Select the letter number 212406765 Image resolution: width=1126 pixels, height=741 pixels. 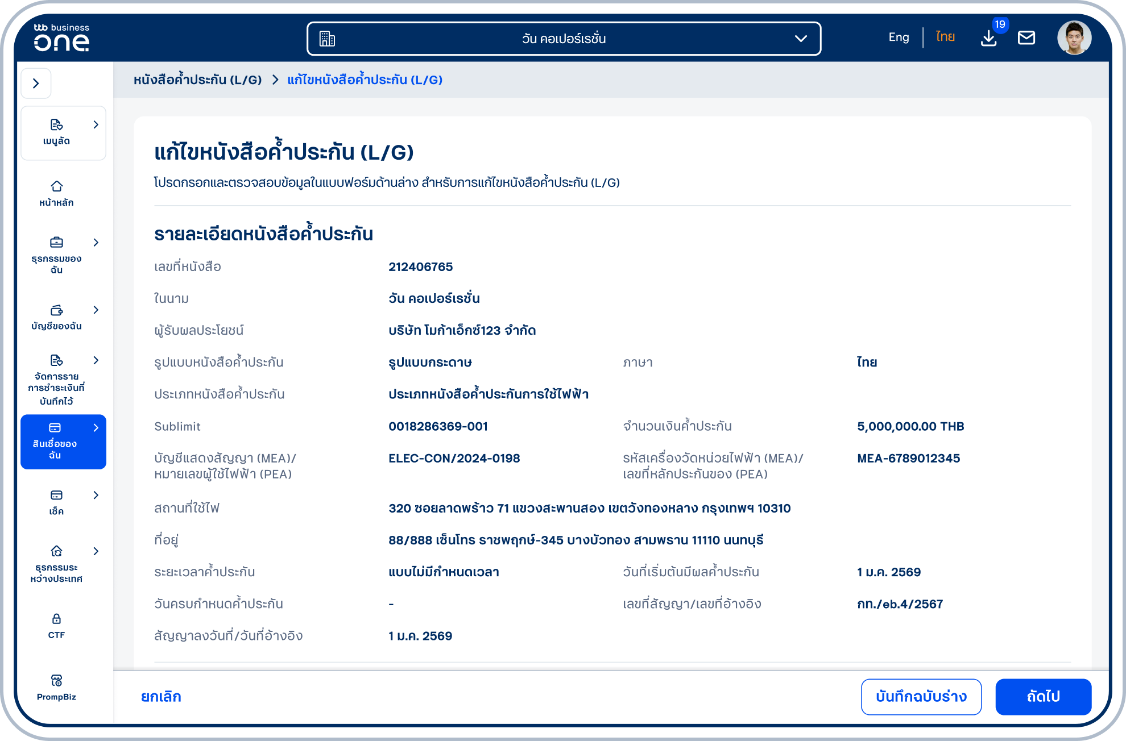point(421,267)
